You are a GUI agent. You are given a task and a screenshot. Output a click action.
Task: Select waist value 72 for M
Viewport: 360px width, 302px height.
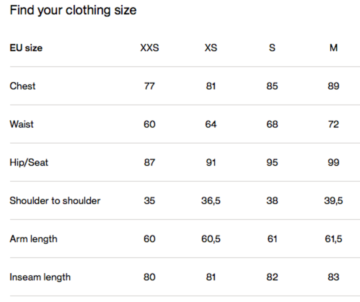click(333, 124)
